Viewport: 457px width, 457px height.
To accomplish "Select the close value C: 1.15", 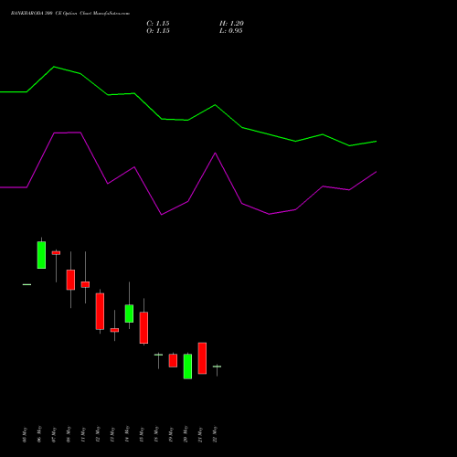I will pos(158,24).
